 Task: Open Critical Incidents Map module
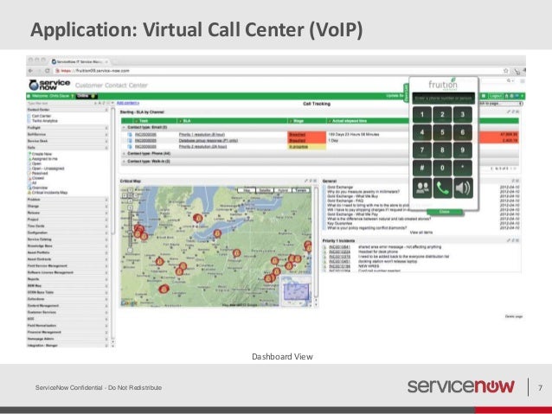(x=49, y=193)
